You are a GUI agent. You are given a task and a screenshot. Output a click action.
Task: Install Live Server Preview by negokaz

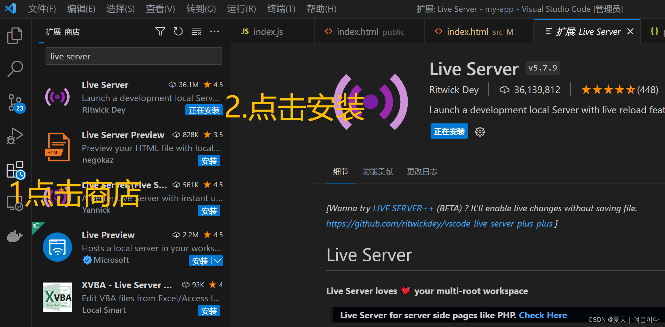click(x=209, y=161)
